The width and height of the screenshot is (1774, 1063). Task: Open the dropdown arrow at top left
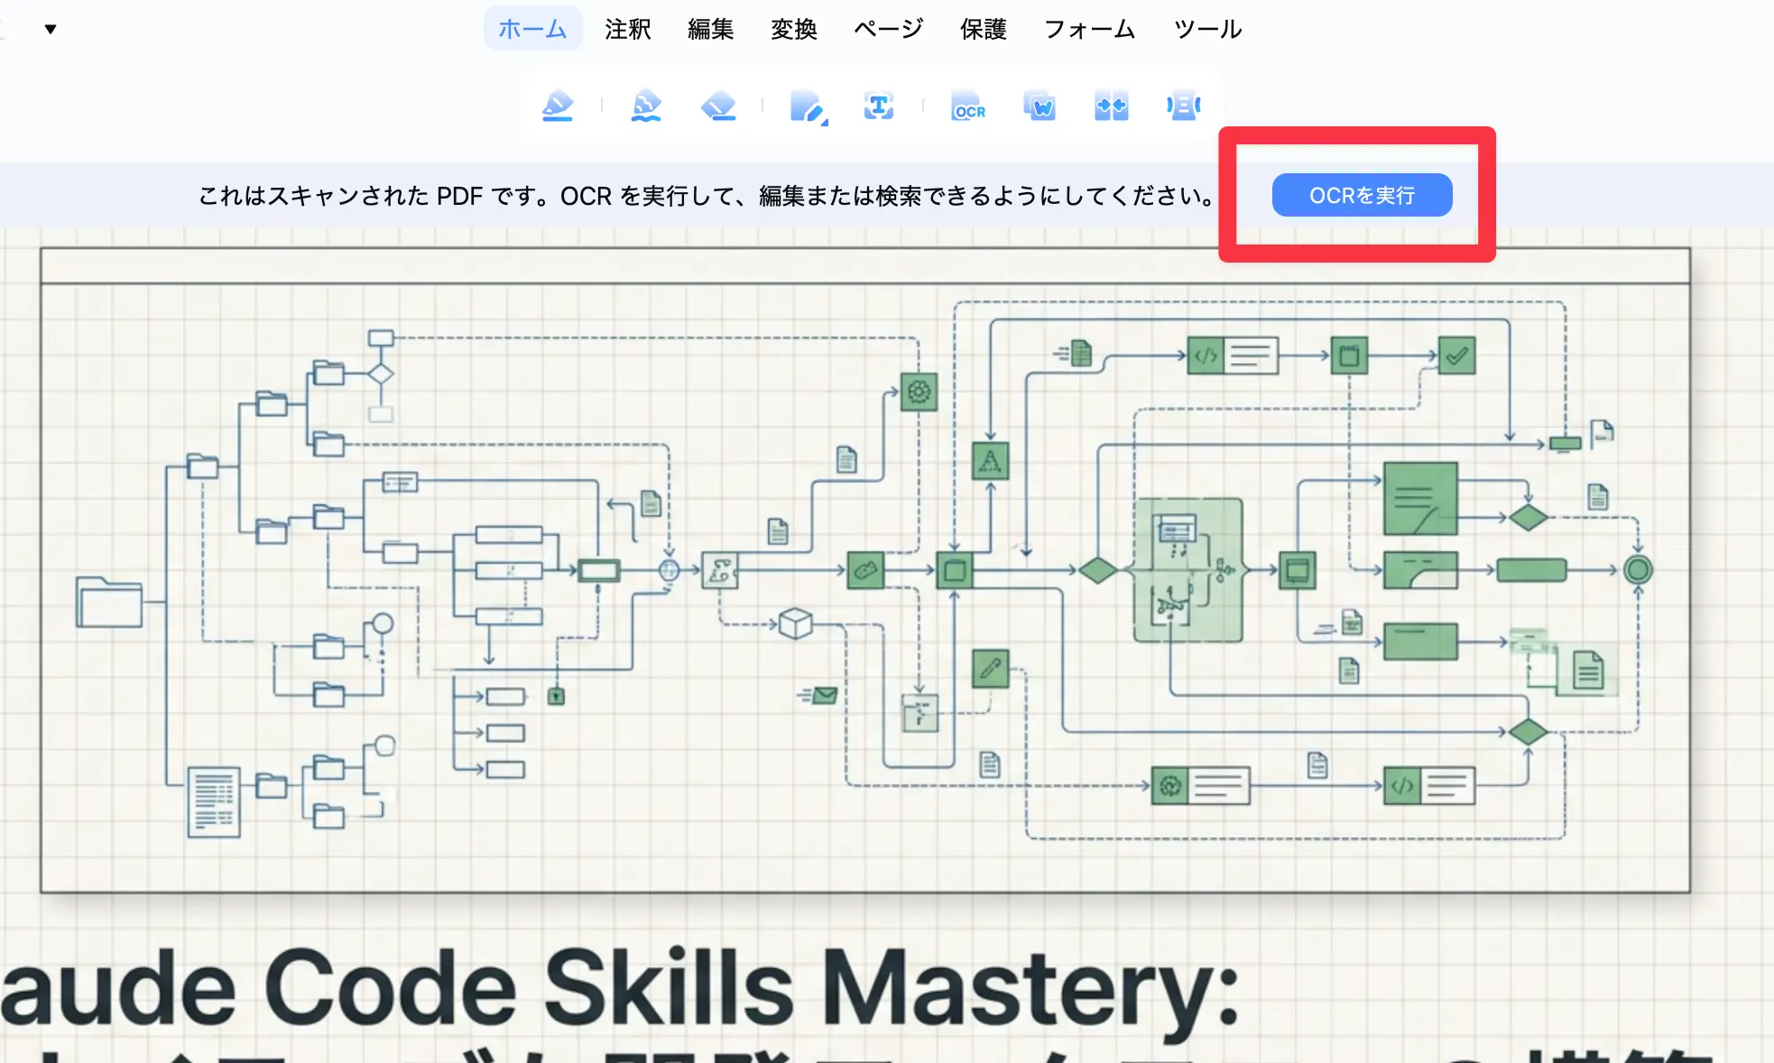(51, 29)
